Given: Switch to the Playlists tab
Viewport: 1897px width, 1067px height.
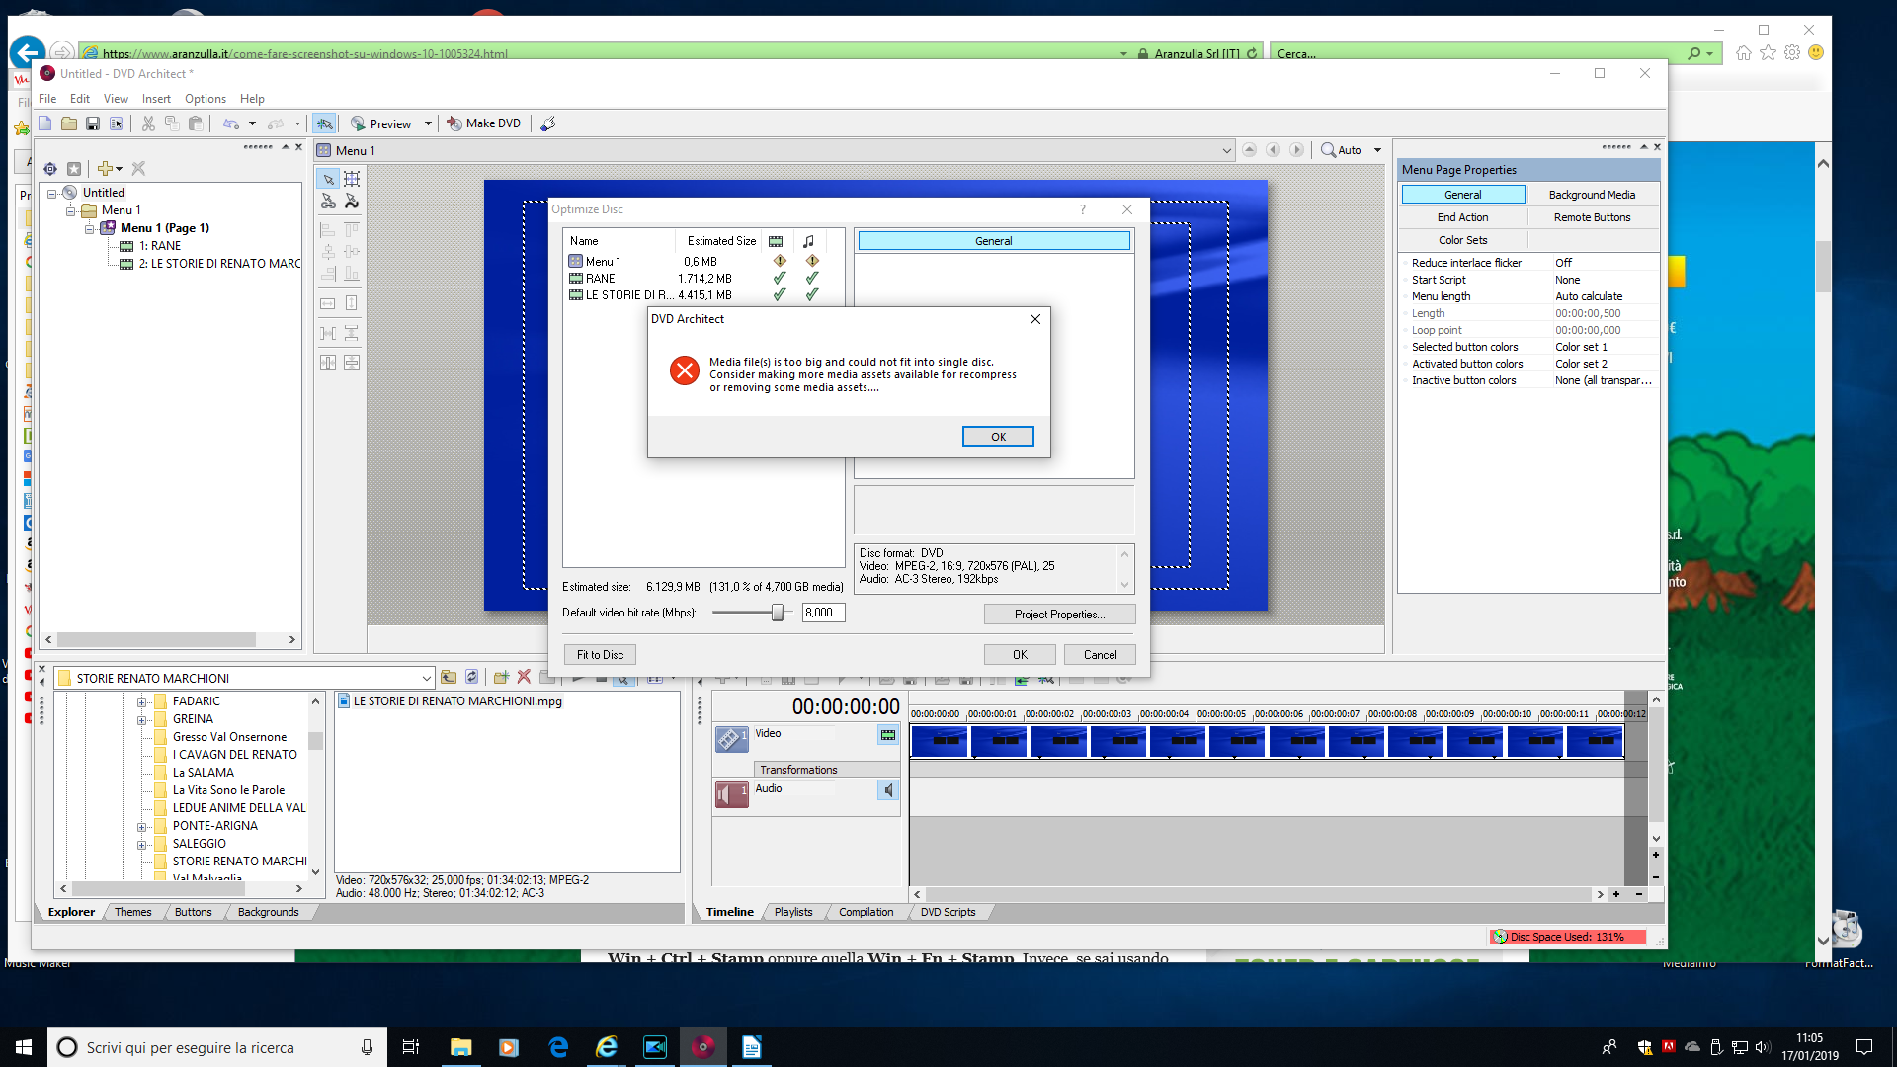Looking at the screenshot, I should coord(793,912).
